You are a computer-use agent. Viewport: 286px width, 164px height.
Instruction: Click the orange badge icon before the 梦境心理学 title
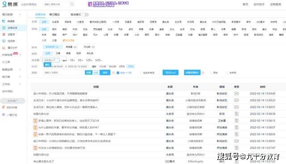pos(35,121)
